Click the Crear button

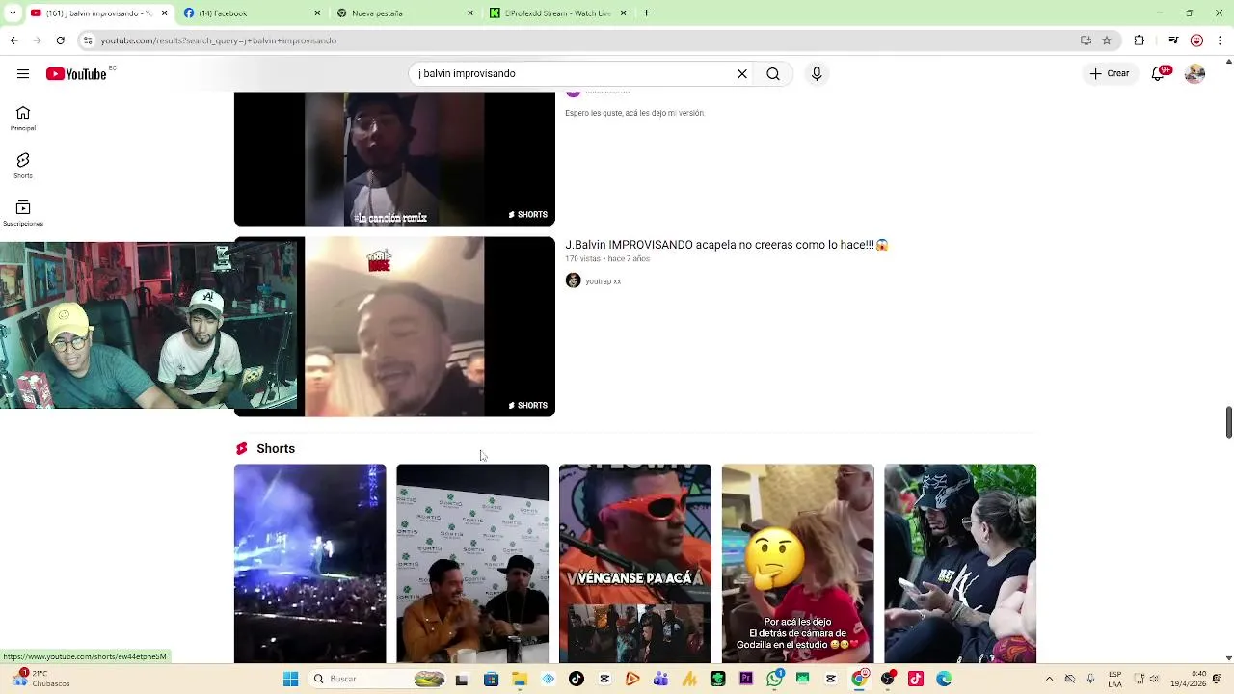click(x=1110, y=73)
